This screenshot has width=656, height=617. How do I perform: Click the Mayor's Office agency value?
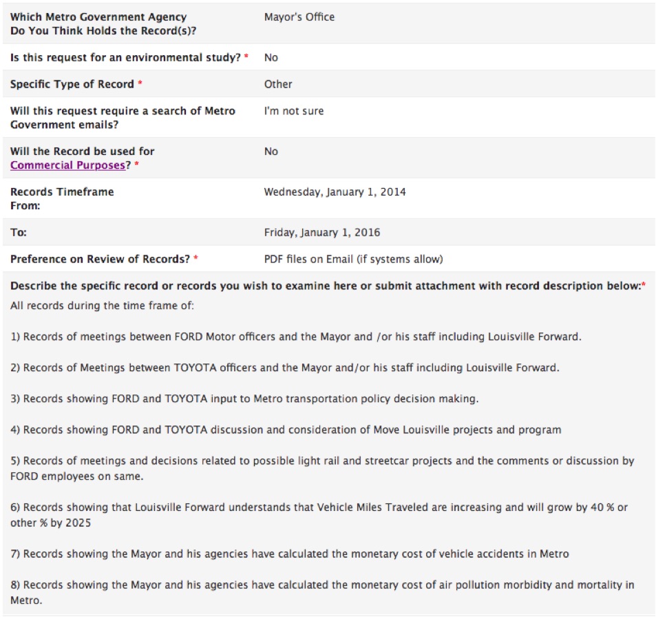pos(299,17)
